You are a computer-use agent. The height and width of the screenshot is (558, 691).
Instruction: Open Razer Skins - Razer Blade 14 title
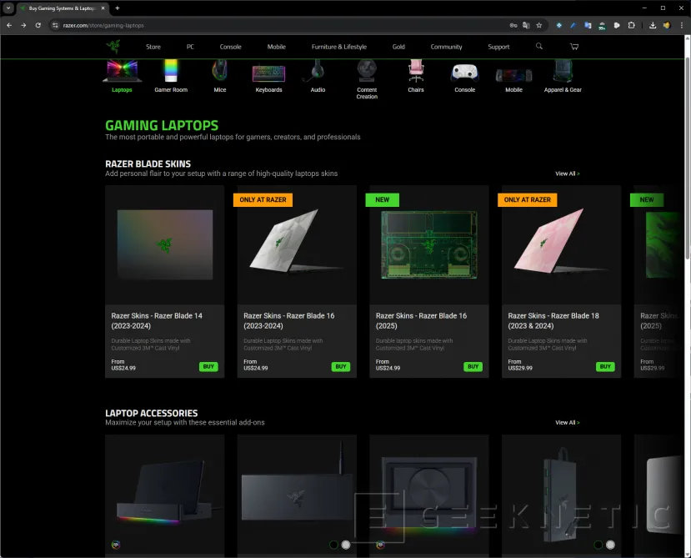coord(157,320)
